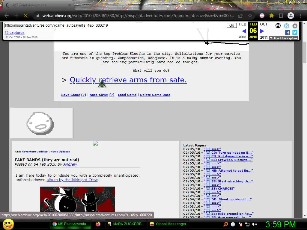Click the Midnight Crew album artwork
The image size is (307, 230).
tap(78, 199)
